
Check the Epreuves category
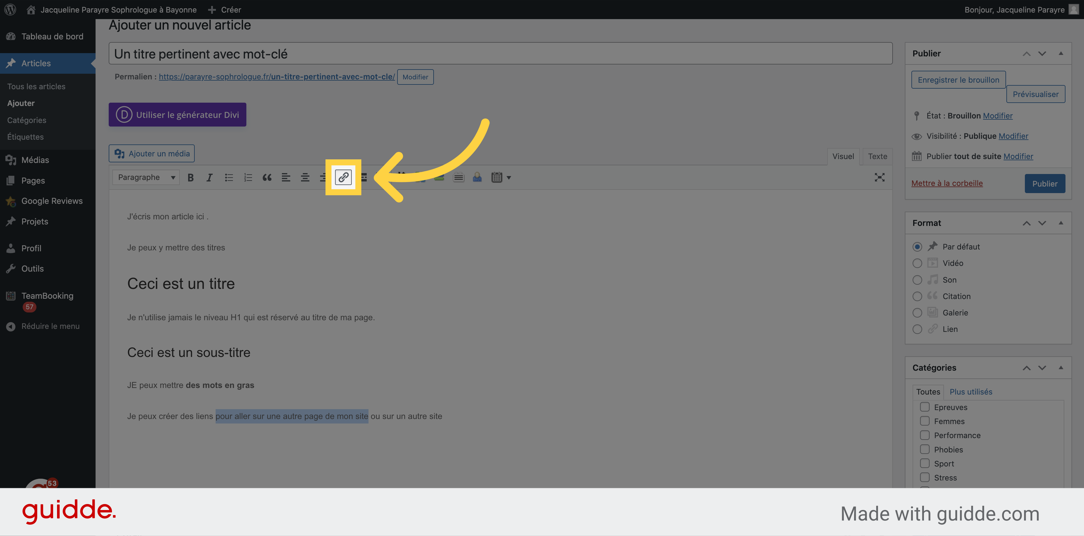point(925,407)
